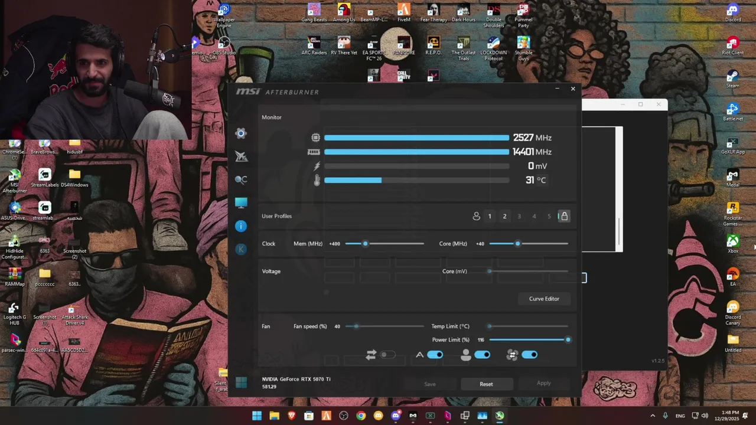
Task: Adjust the Core (MHz) clock slider
Action: pyautogui.click(x=529, y=244)
